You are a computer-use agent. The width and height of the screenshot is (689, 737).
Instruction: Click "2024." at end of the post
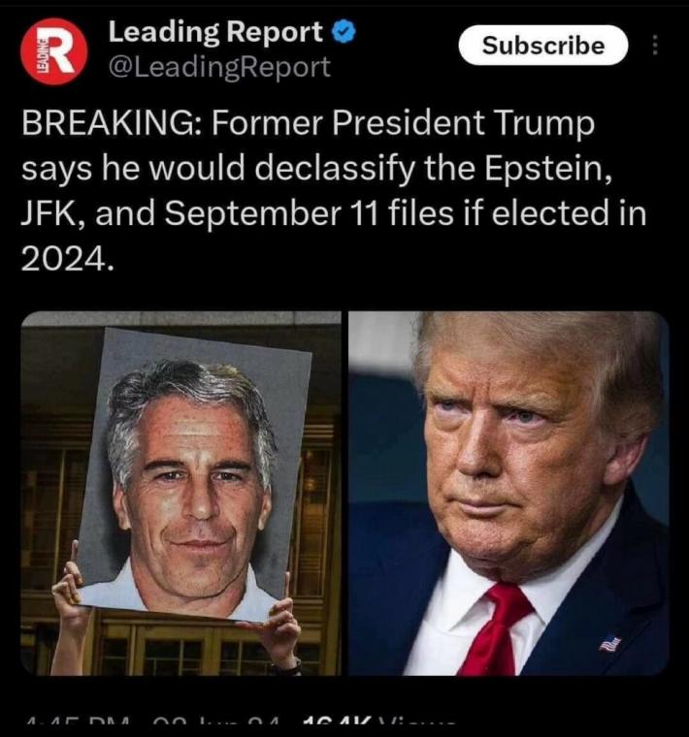[x=67, y=258]
